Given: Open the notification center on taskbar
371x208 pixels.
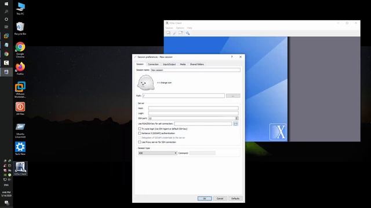Looking at the screenshot, I should [x=6, y=203].
